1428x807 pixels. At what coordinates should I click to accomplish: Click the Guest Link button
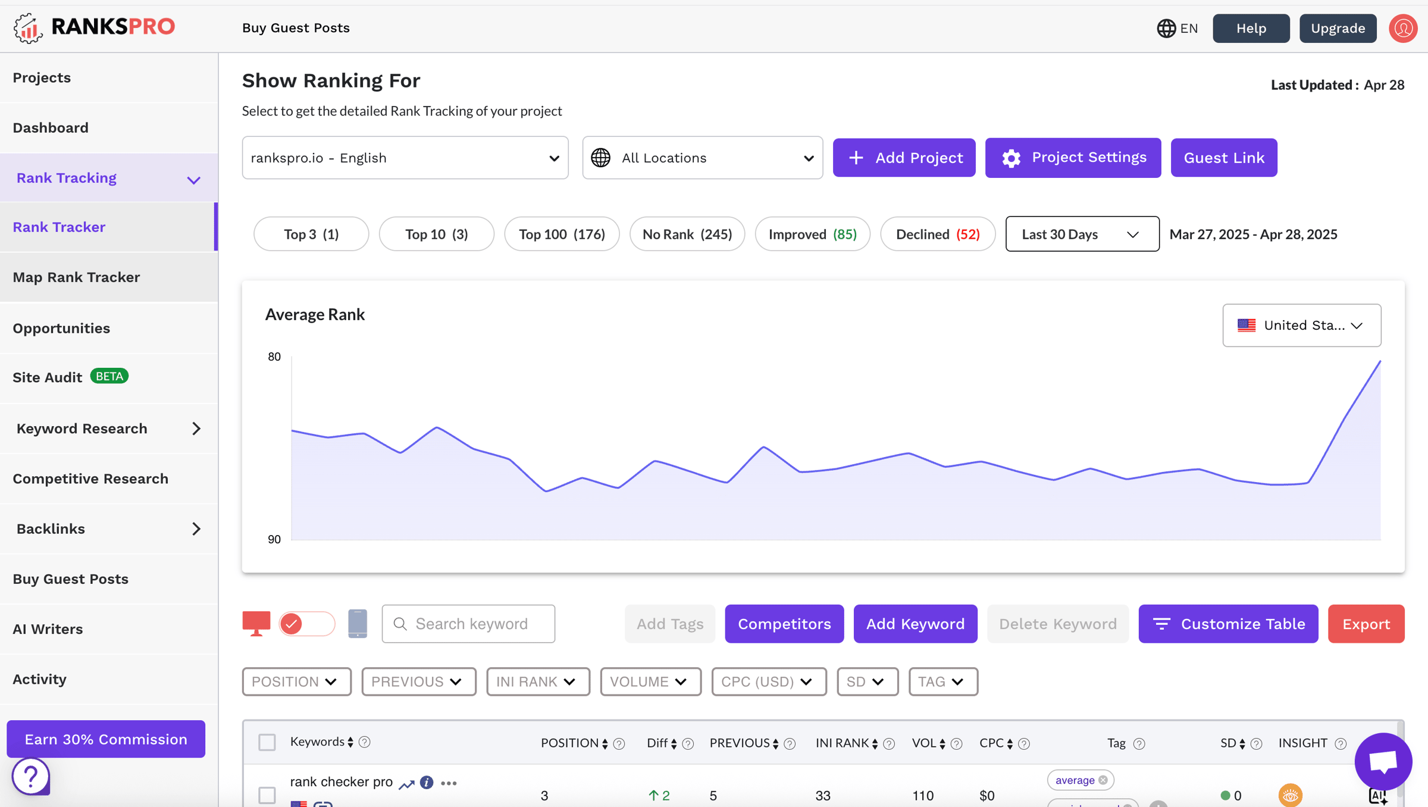[1224, 158]
